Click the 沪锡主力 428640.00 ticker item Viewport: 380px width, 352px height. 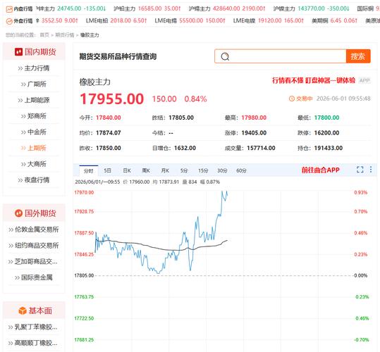point(227,8)
